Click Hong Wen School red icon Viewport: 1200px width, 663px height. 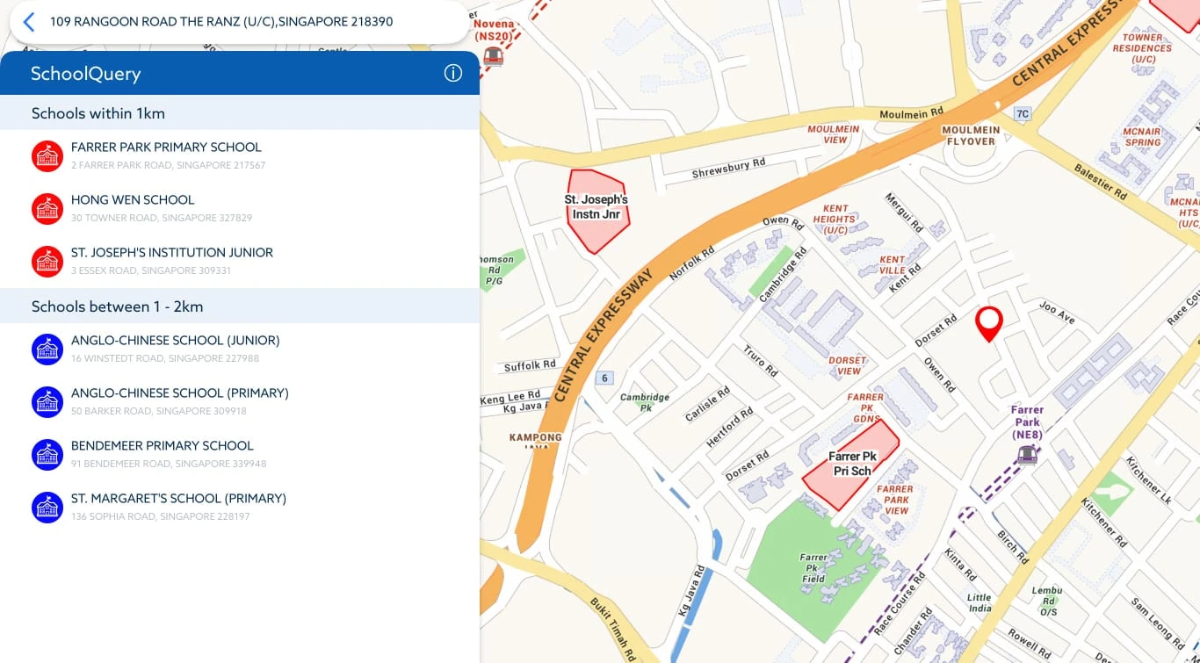[47, 209]
